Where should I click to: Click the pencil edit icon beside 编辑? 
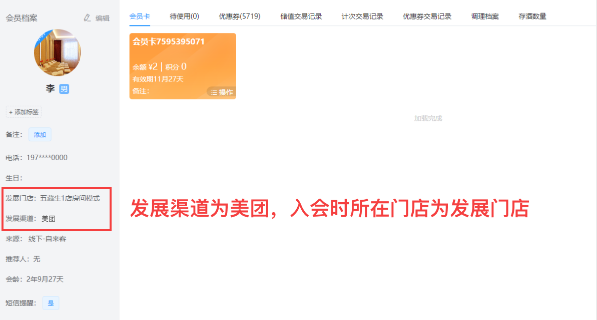click(87, 18)
